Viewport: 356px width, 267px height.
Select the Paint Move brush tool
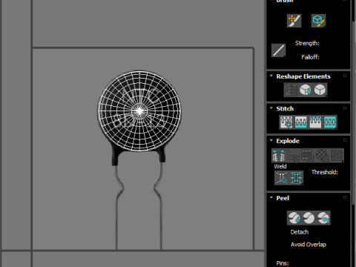(294, 21)
